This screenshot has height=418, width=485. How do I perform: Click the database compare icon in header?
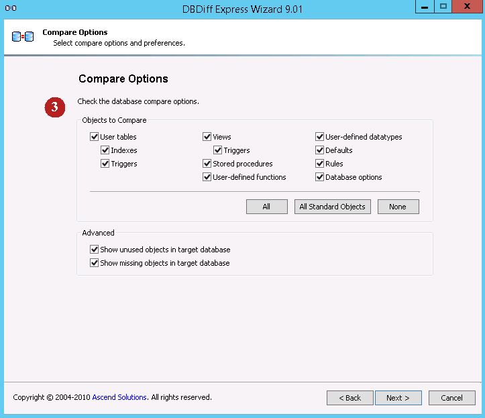22,37
